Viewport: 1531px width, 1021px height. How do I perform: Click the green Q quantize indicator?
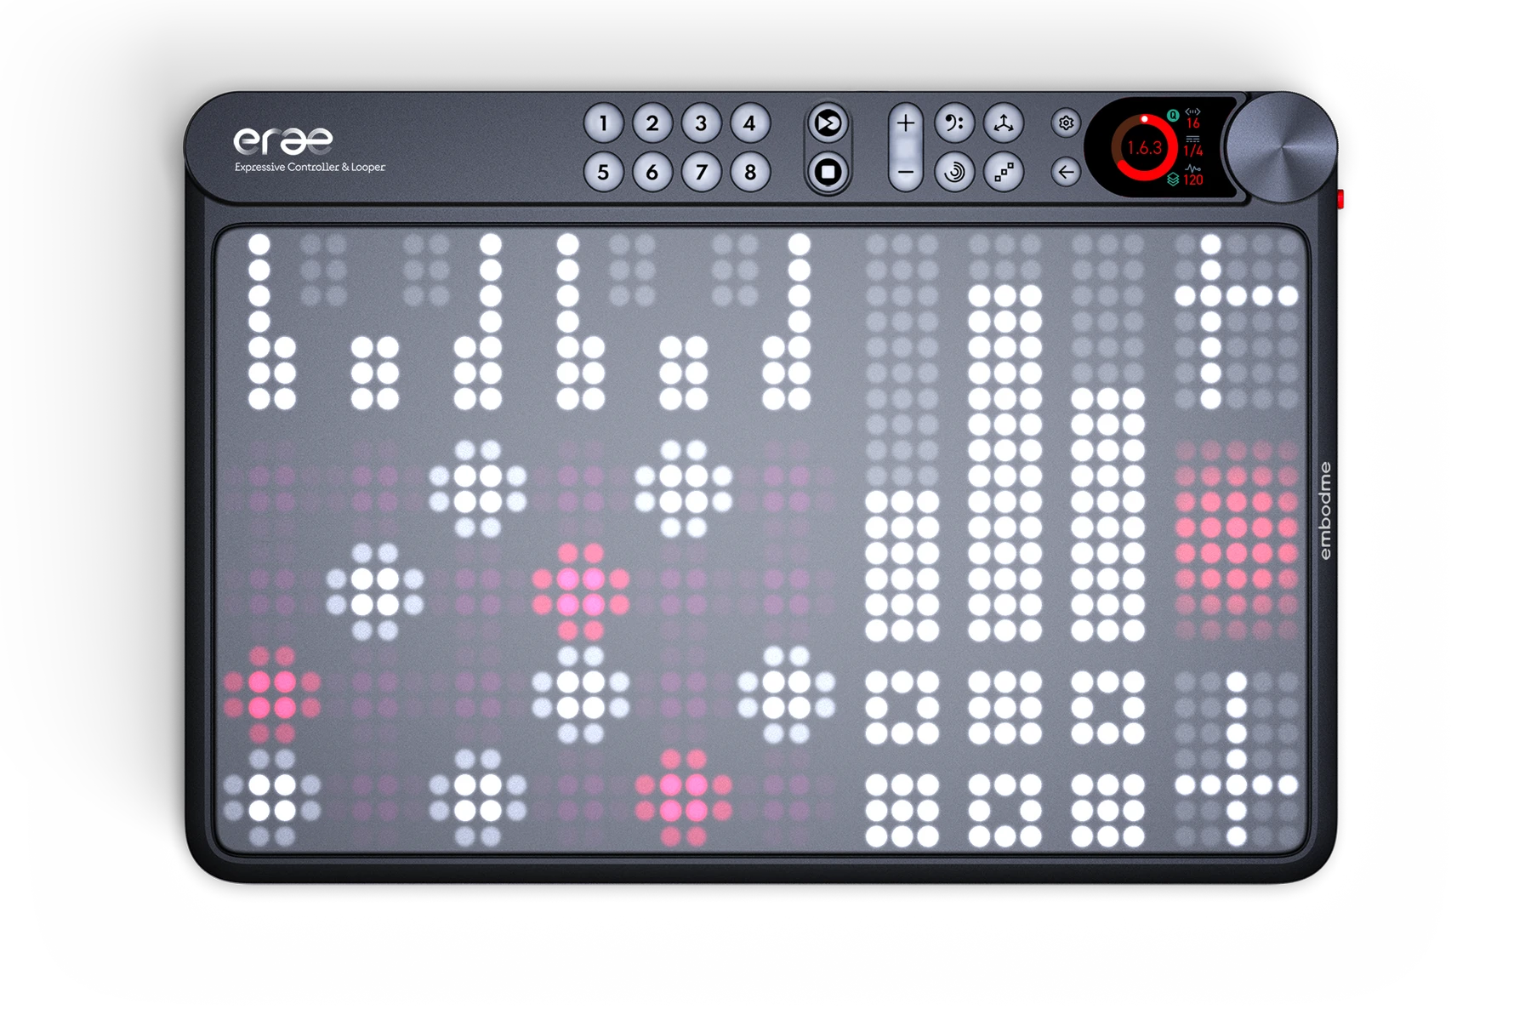[x=1173, y=115]
